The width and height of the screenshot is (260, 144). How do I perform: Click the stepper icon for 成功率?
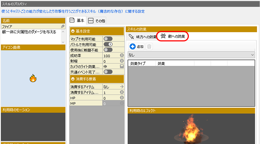pos(122,56)
